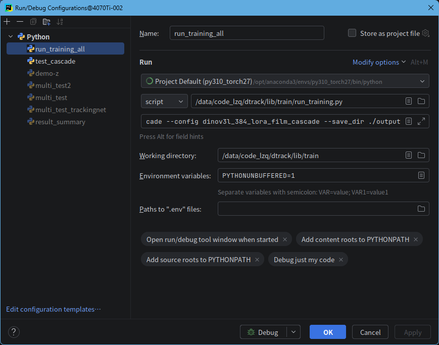Copy the selected configuration
This screenshot has width=439, height=345.
(33, 22)
